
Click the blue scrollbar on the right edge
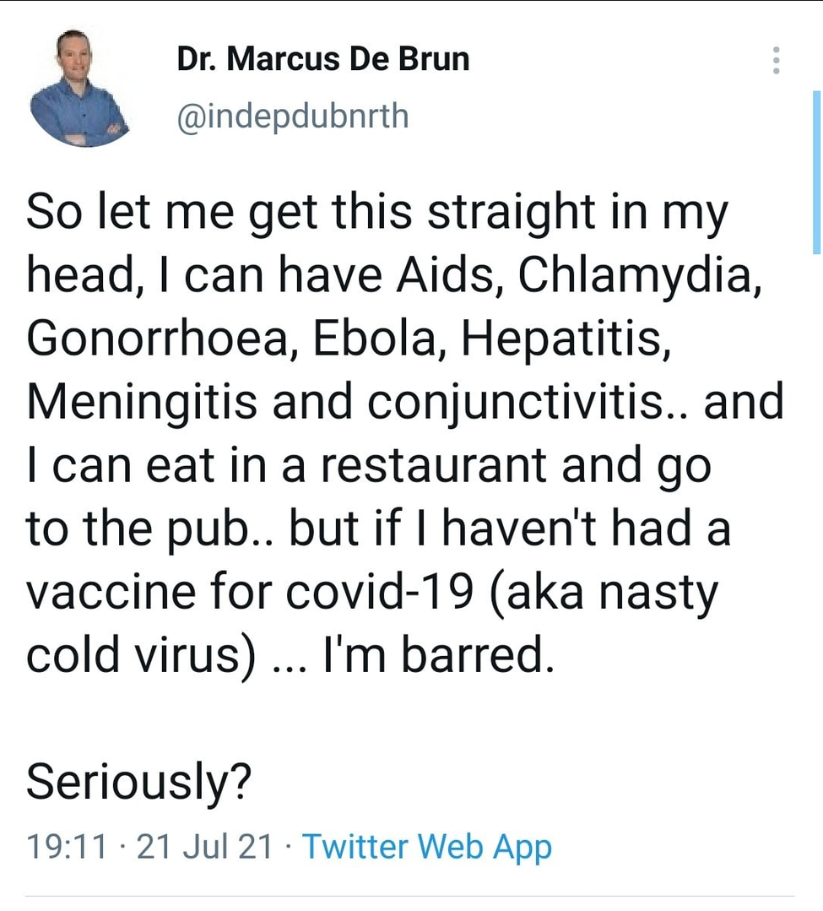815,171
